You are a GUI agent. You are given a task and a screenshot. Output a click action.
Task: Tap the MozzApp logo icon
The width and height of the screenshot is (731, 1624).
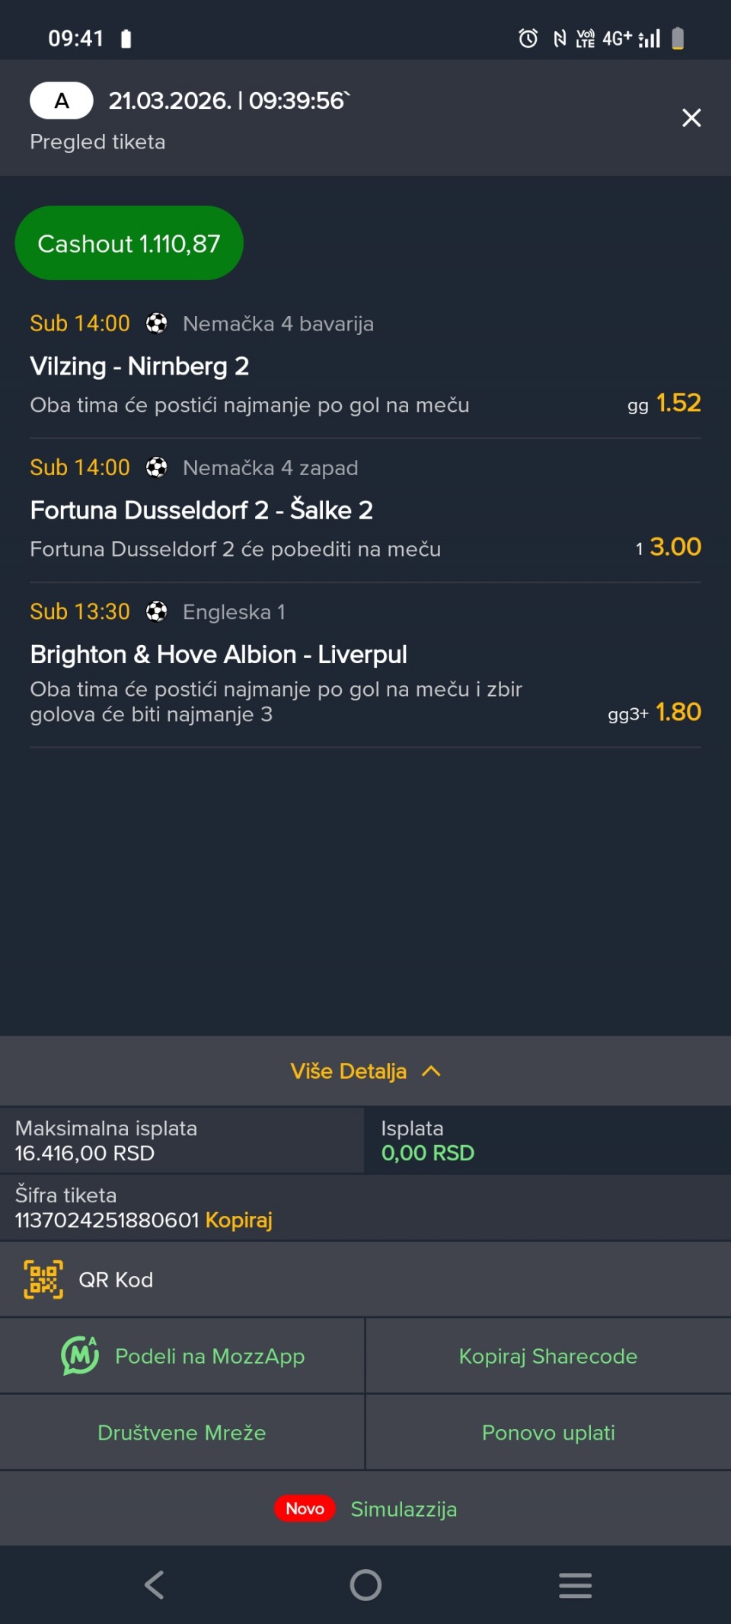point(80,1356)
